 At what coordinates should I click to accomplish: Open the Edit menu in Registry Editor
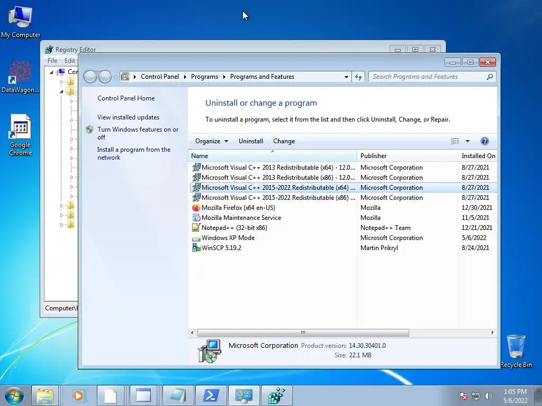69,60
